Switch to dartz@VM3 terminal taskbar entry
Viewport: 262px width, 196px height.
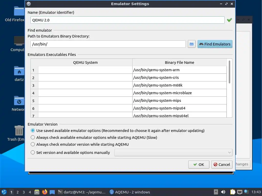(x=82, y=192)
